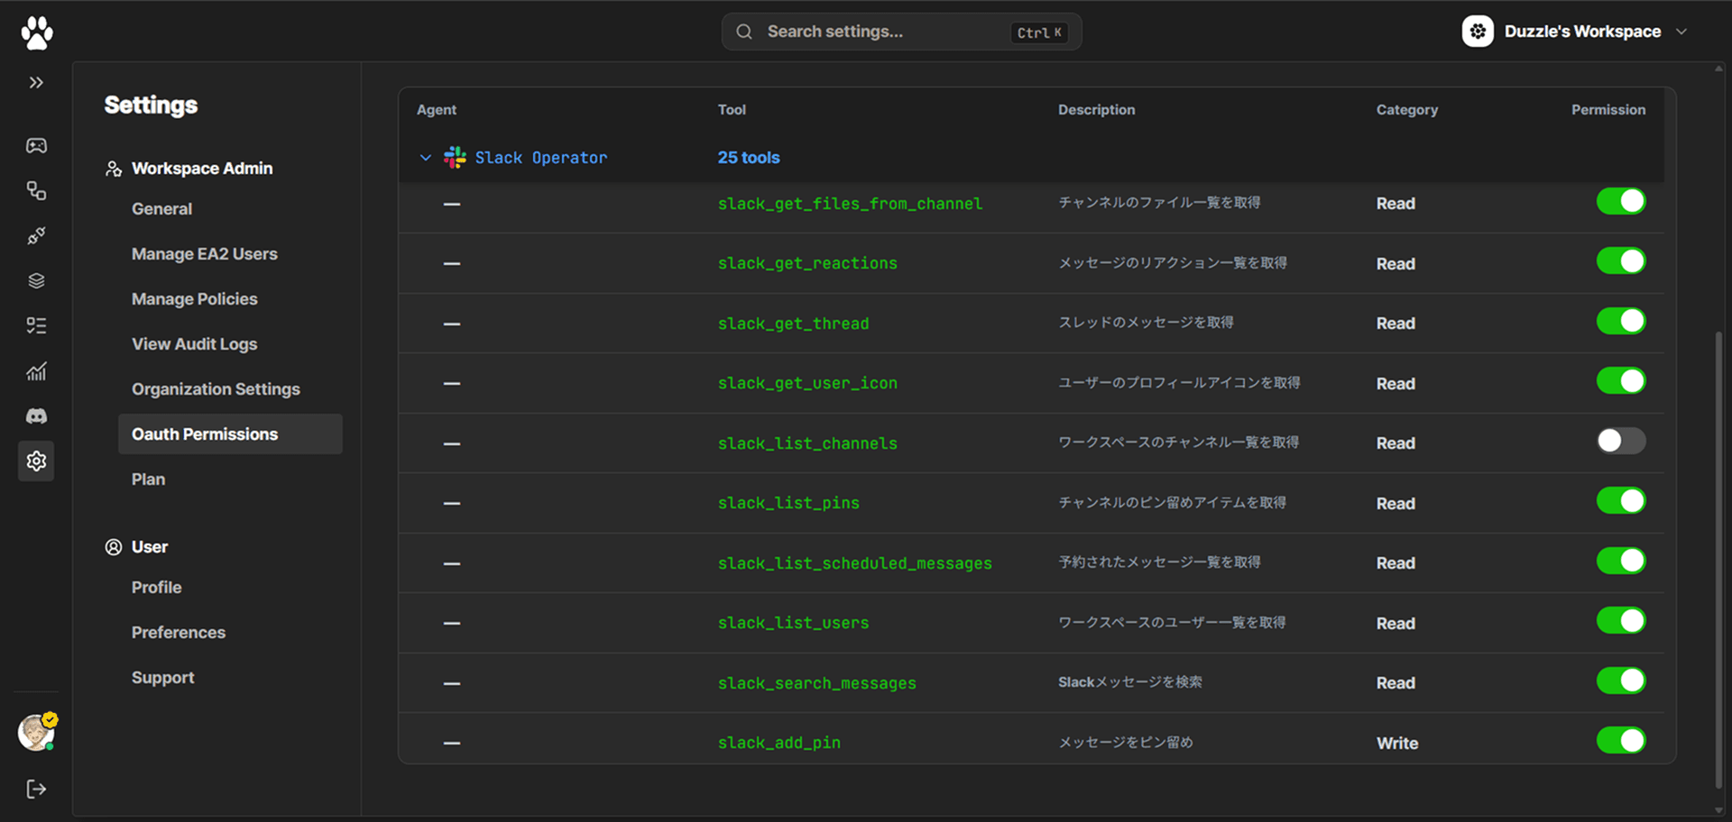Viewport: 1732px width, 822px height.
Task: Click the 25 tools link
Action: click(749, 157)
